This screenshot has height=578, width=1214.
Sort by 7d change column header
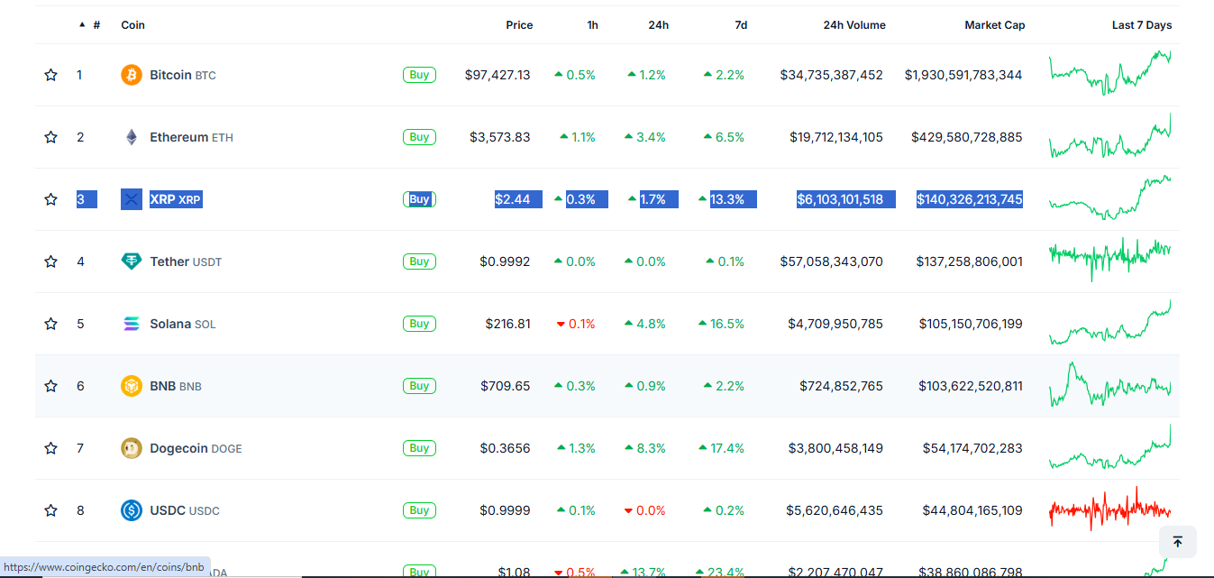coord(741,25)
